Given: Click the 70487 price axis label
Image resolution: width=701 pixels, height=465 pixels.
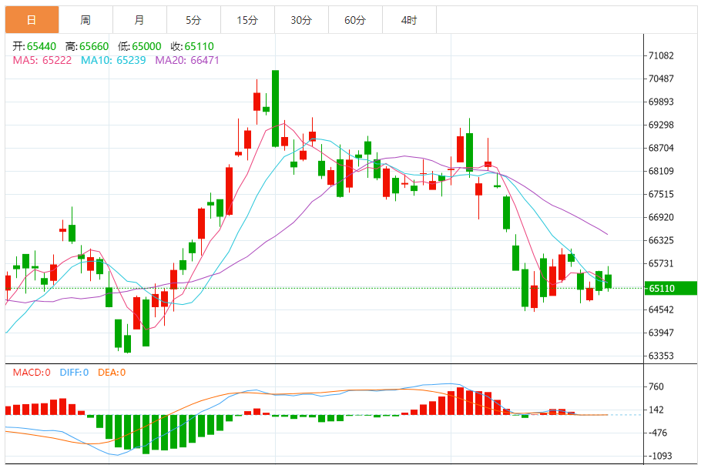Looking at the screenshot, I should point(661,79).
